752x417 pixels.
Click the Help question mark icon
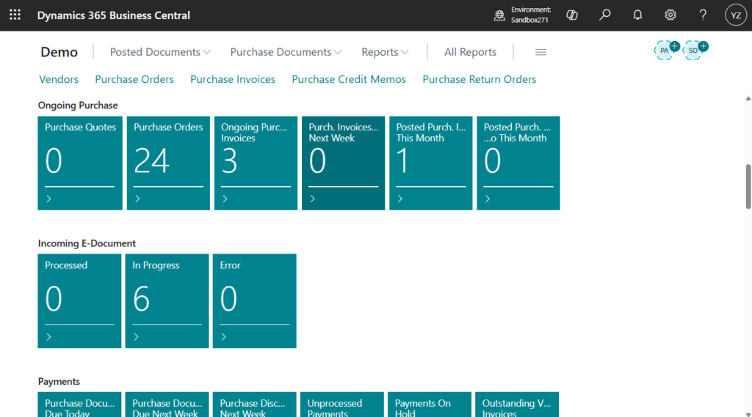[x=703, y=15]
